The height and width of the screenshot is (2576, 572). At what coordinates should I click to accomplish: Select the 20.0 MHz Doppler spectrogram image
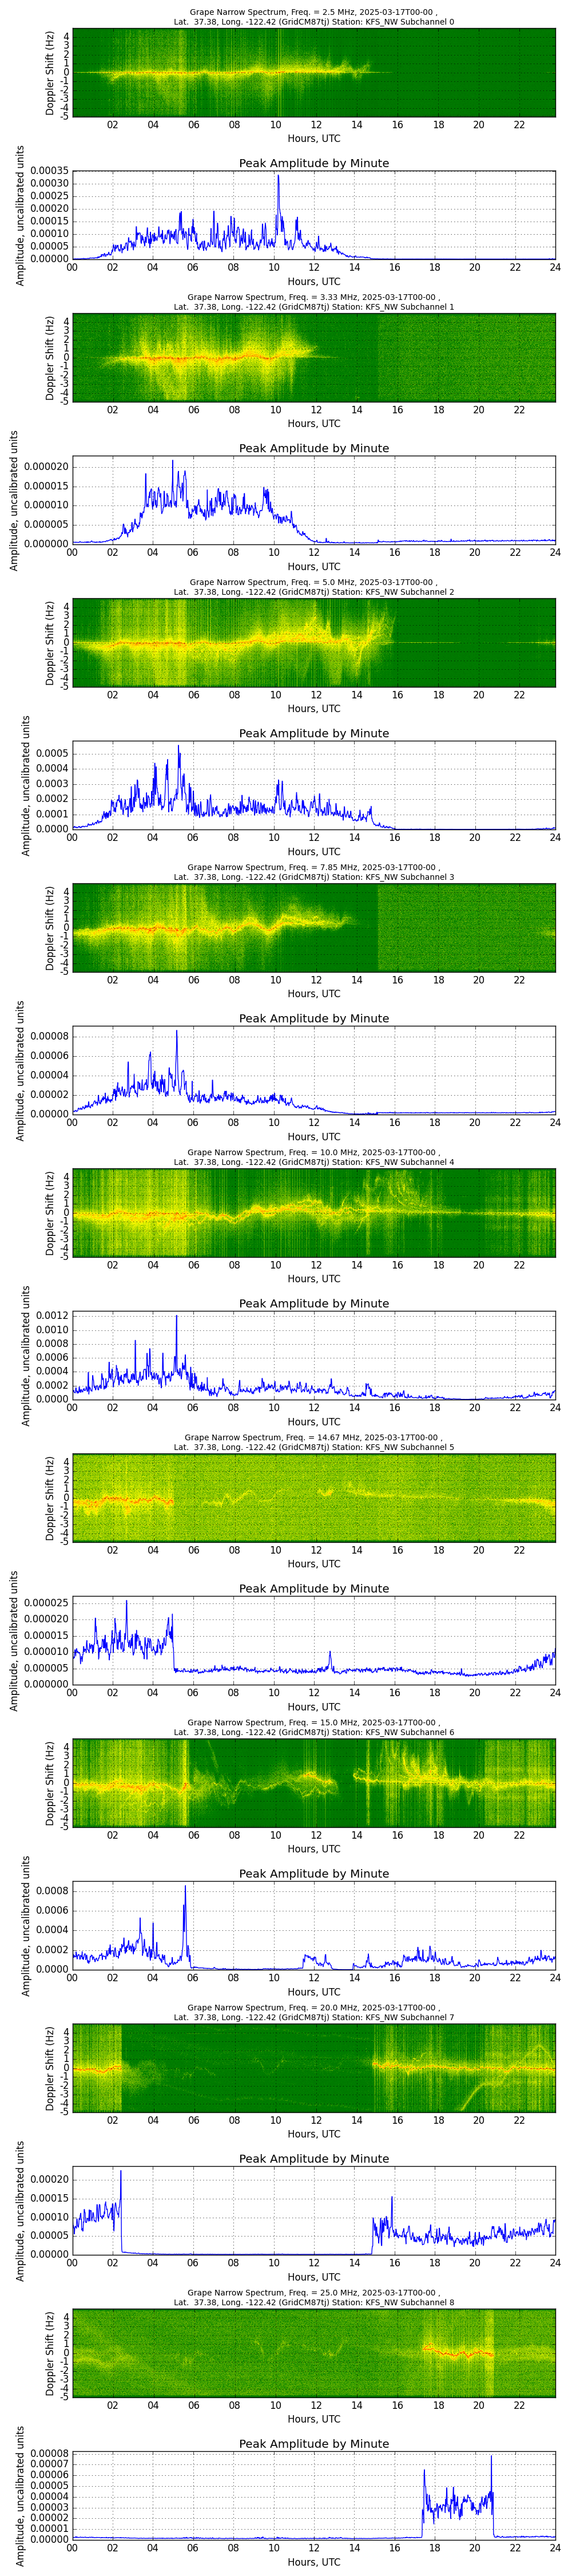click(314, 2067)
